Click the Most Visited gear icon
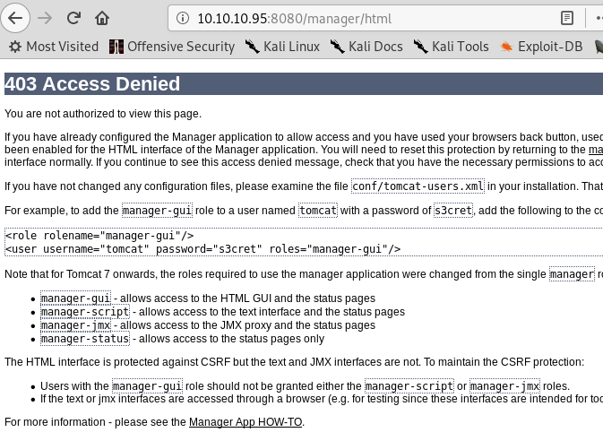The width and height of the screenshot is (603, 441). [x=15, y=47]
